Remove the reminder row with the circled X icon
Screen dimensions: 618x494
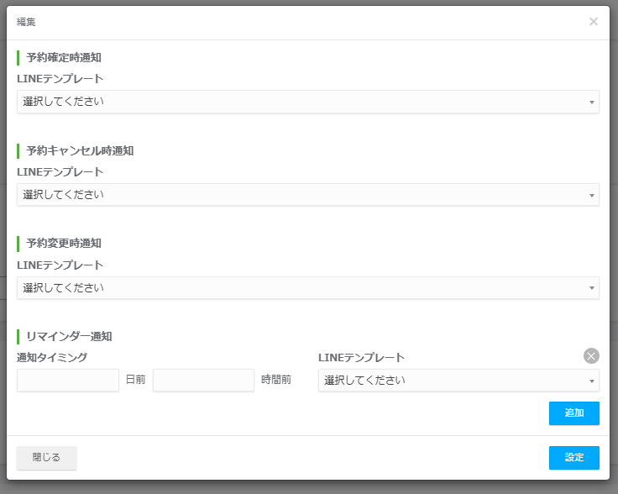coord(591,356)
